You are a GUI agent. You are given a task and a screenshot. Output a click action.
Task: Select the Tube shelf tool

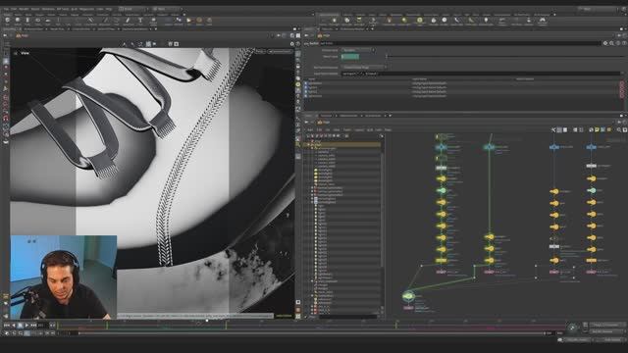click(27, 21)
